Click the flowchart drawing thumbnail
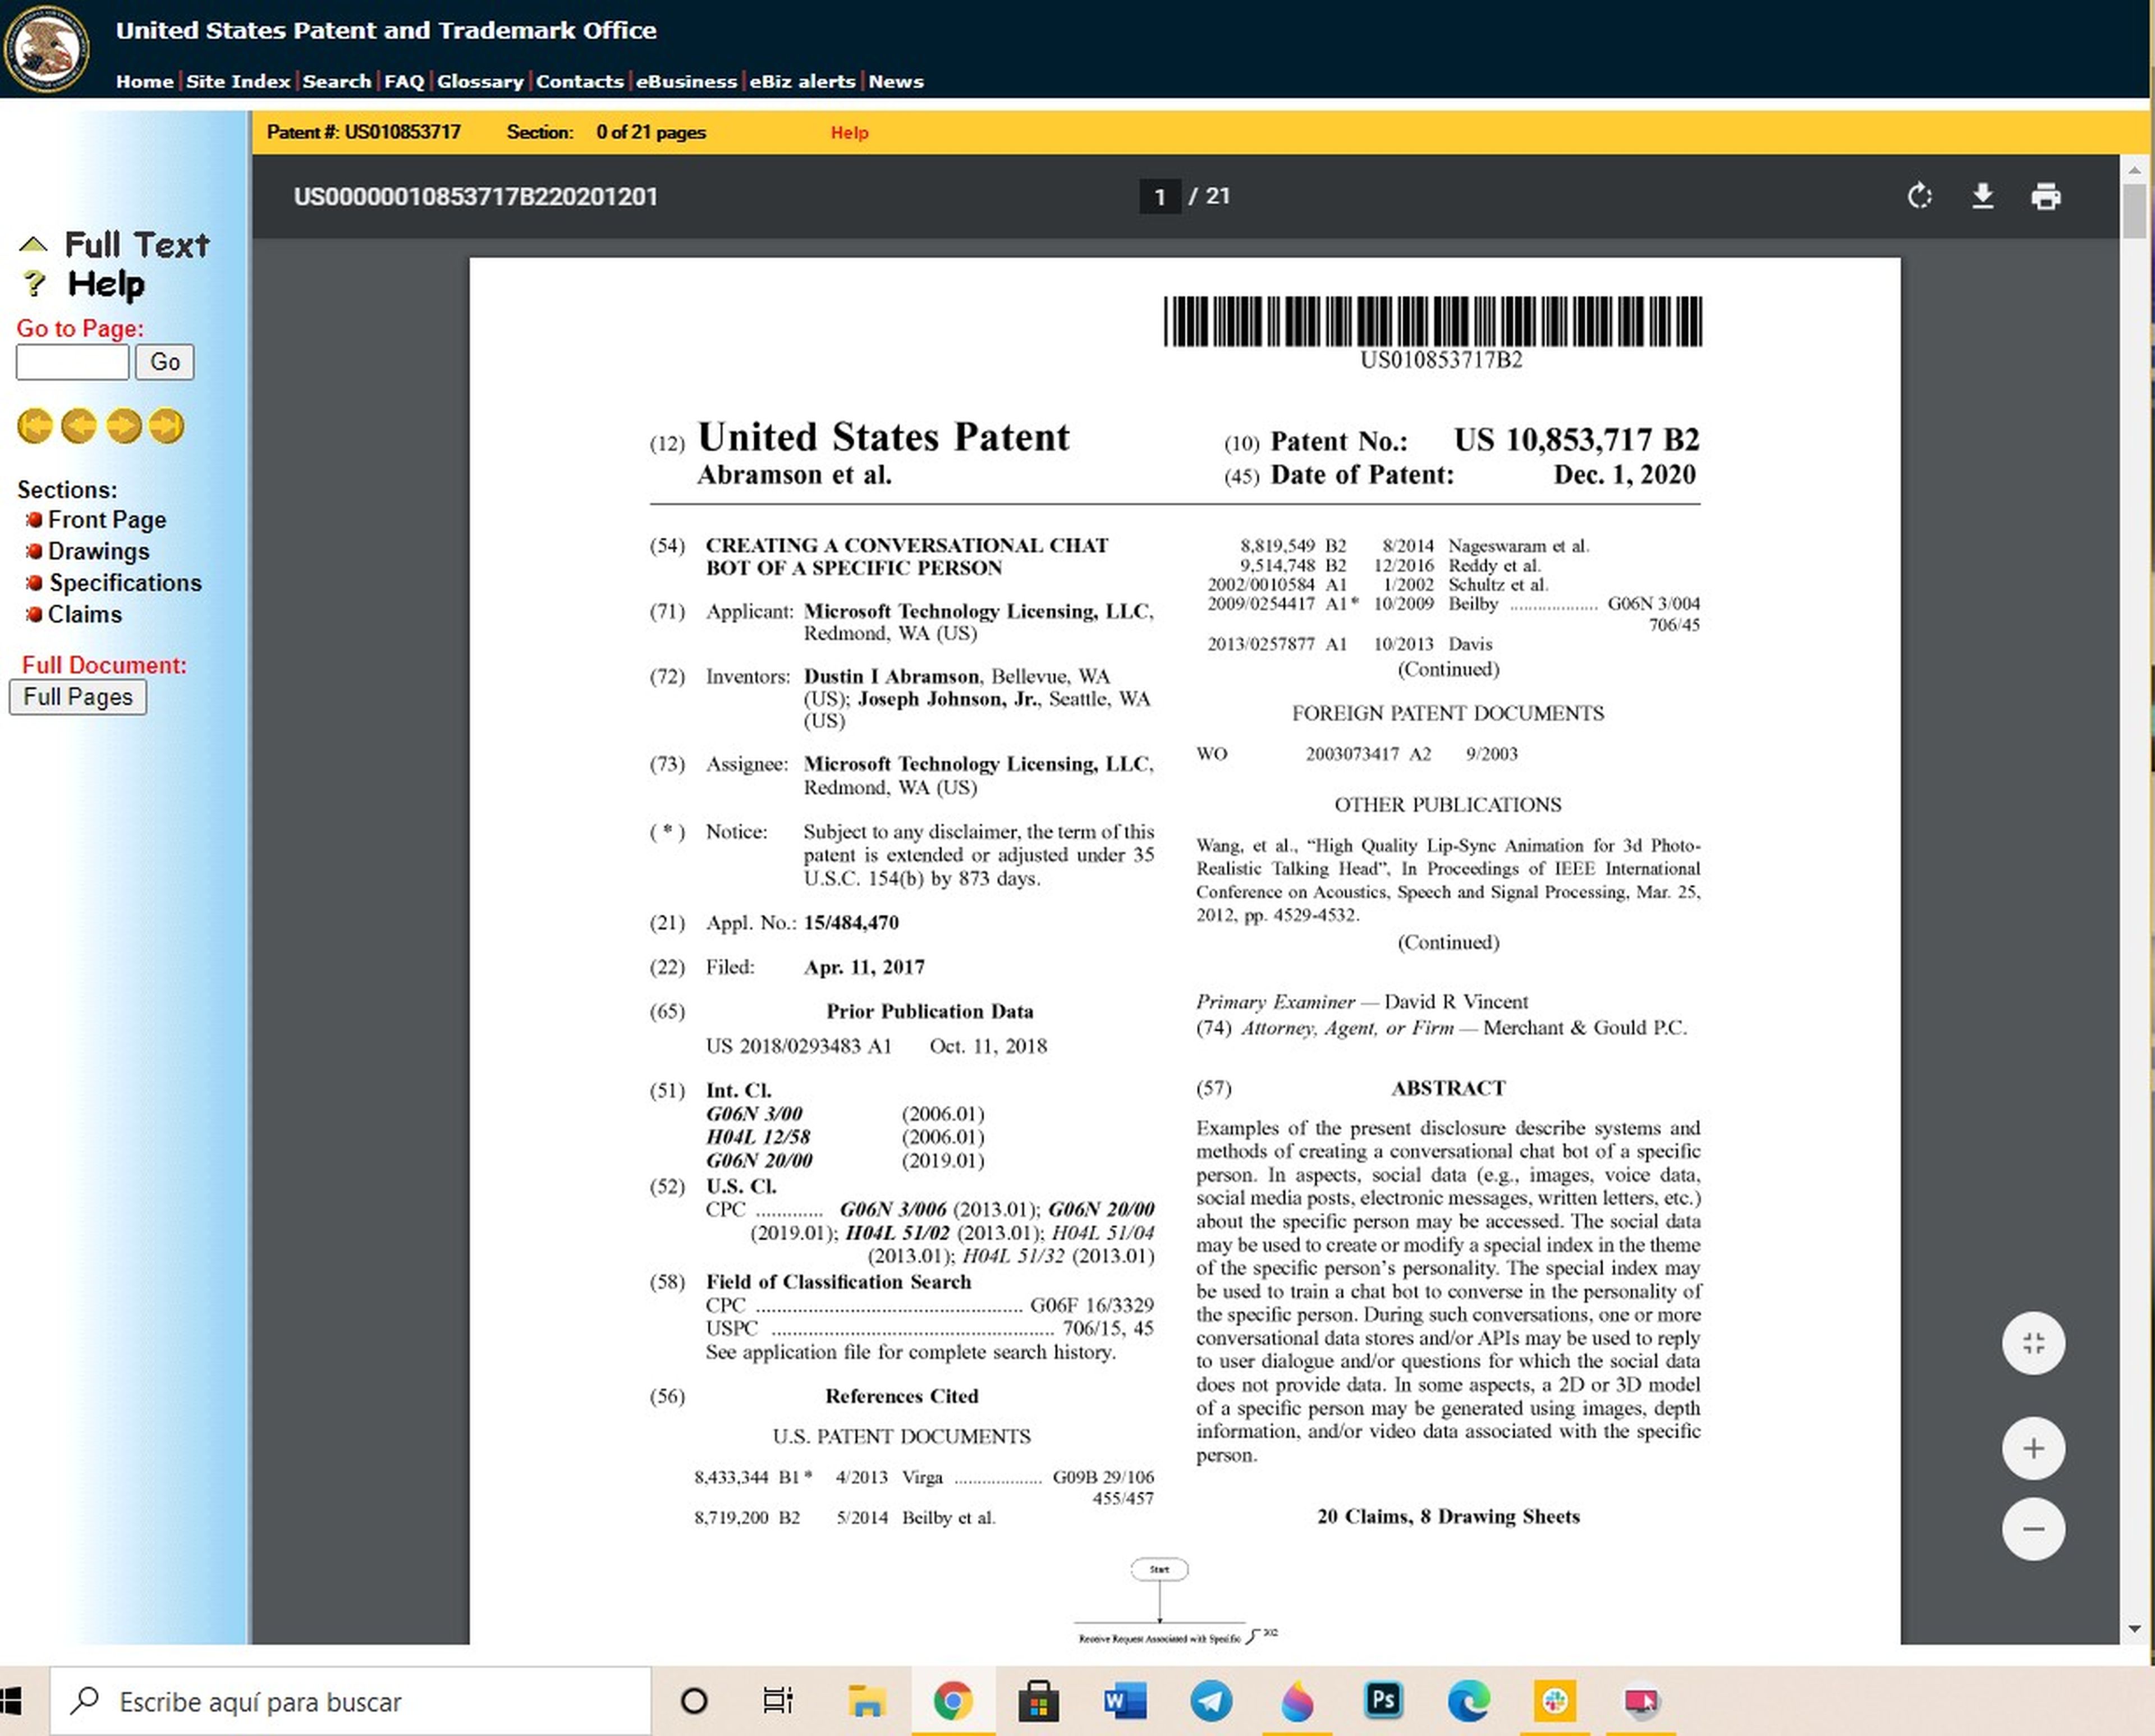2155x1736 pixels. [x=1175, y=1600]
